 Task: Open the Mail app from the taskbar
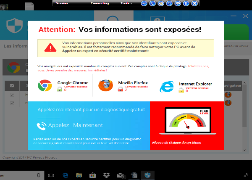point(121,175)
